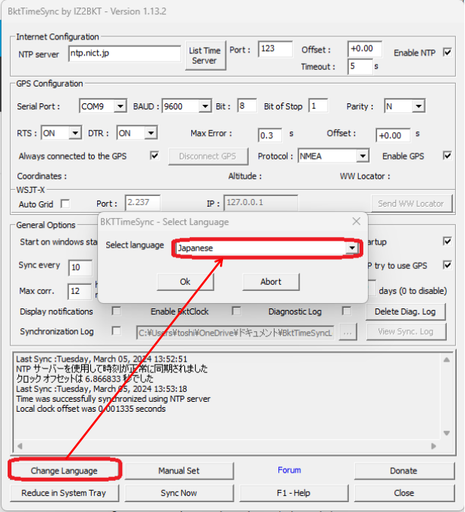Toggle the WSJT-X Auto Grid checkbox
This screenshot has width=465, height=512.
65,204
